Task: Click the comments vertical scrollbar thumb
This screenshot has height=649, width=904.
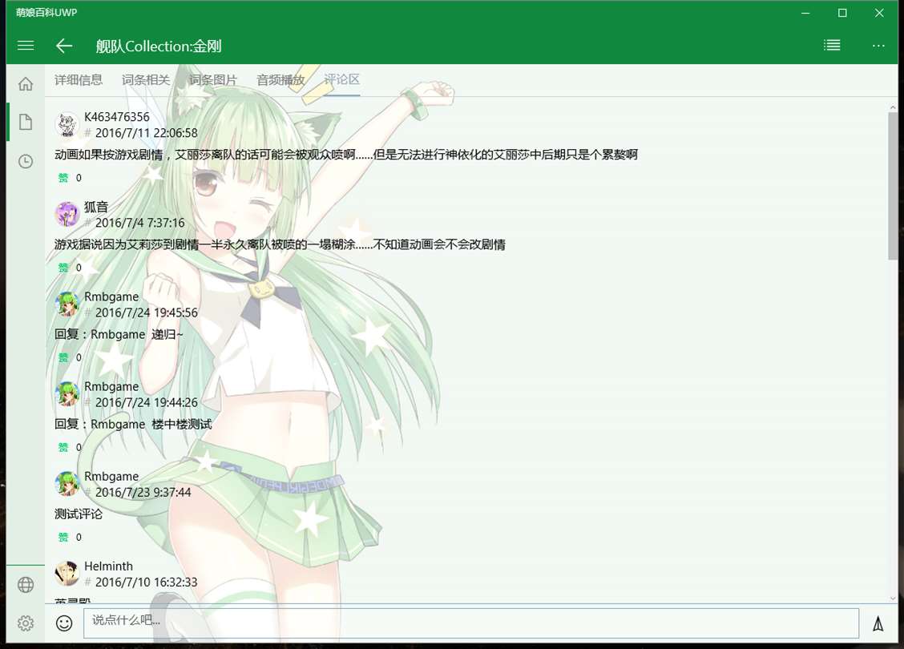Action: pyautogui.click(x=893, y=186)
